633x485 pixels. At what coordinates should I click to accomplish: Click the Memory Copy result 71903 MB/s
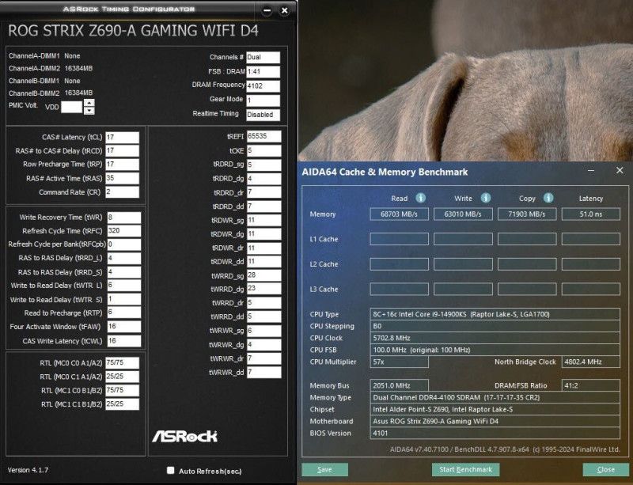point(527,214)
